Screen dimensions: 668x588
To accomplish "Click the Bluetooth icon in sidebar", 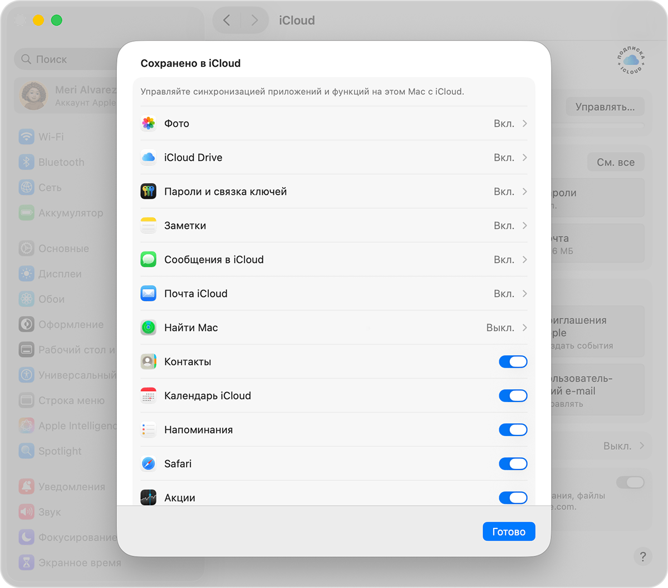I will [x=26, y=162].
